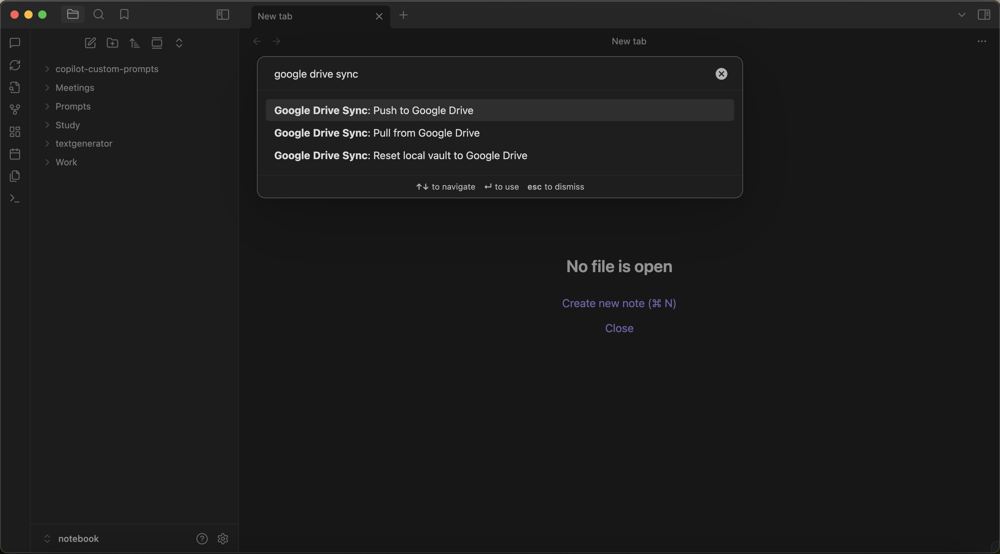Expand or collapse all folders icon
1000x554 pixels.
[179, 43]
